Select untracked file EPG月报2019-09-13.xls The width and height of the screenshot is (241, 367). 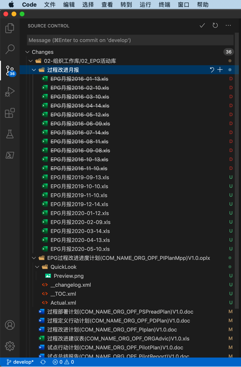pyautogui.click(x=129, y=178)
